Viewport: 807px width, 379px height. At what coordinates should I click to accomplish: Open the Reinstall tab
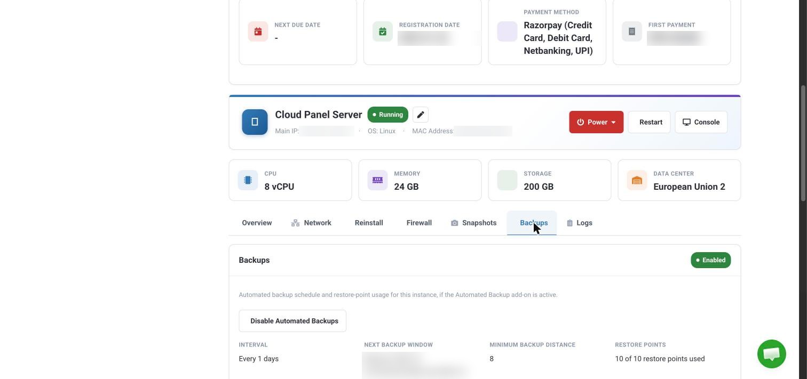pyautogui.click(x=369, y=223)
